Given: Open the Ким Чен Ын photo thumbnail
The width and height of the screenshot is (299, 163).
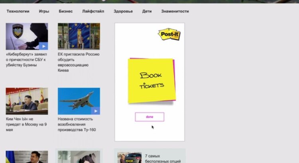Looking at the screenshot, I should pyautogui.click(x=27, y=101).
